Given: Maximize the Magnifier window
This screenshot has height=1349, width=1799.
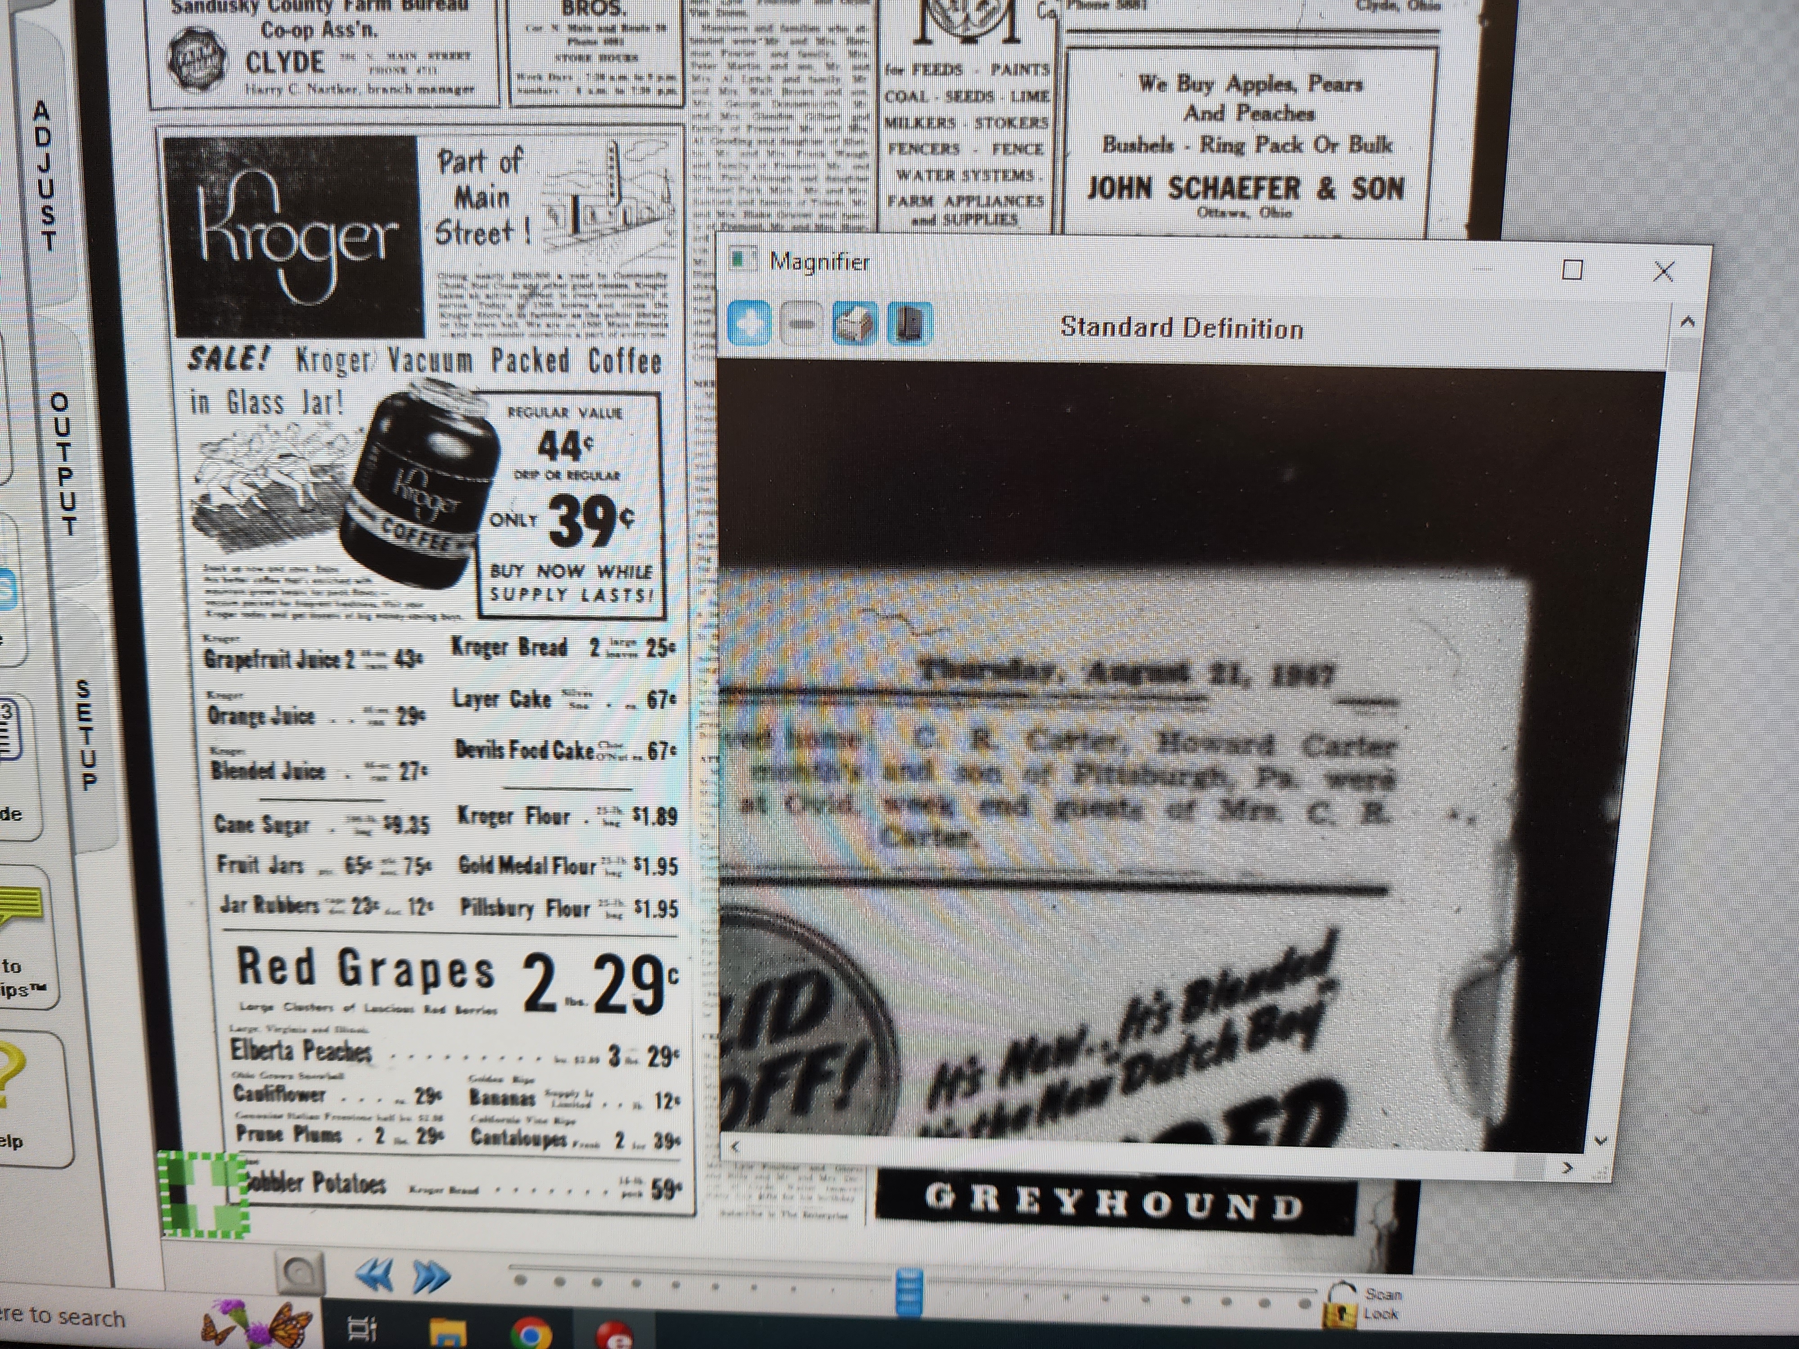Looking at the screenshot, I should (x=1572, y=270).
